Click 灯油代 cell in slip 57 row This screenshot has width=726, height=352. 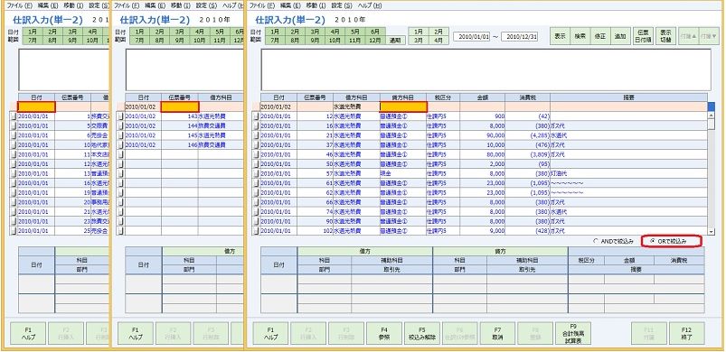pyautogui.click(x=628, y=173)
